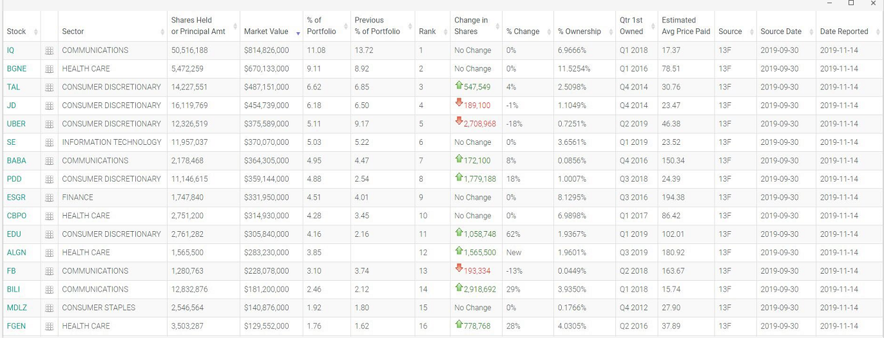Viewport: 884px width, 338px height.
Task: Open the UBER stock link
Action: coord(16,124)
